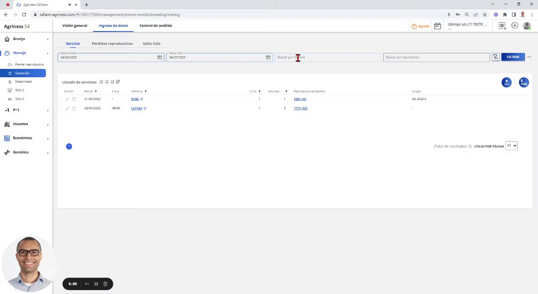Click the advanced filter funnel icon

pos(496,57)
